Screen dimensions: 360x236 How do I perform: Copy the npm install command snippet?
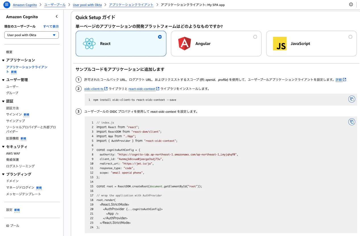[x=352, y=99]
